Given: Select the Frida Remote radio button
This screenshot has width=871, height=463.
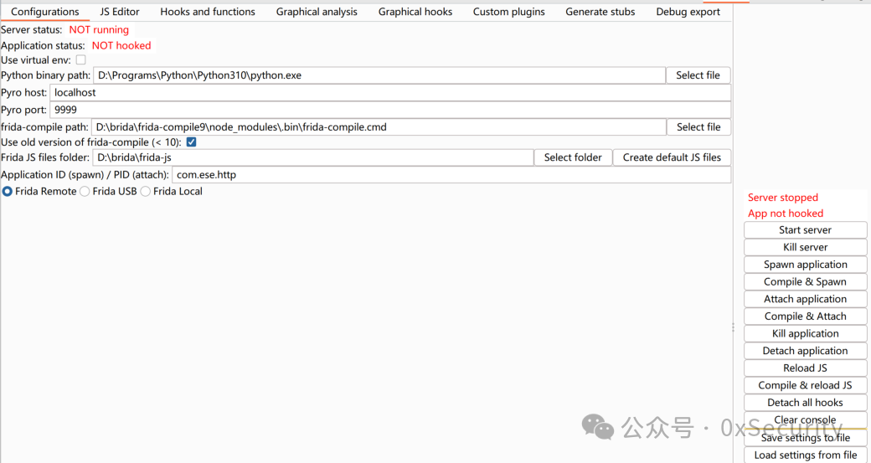Looking at the screenshot, I should pyautogui.click(x=8, y=191).
